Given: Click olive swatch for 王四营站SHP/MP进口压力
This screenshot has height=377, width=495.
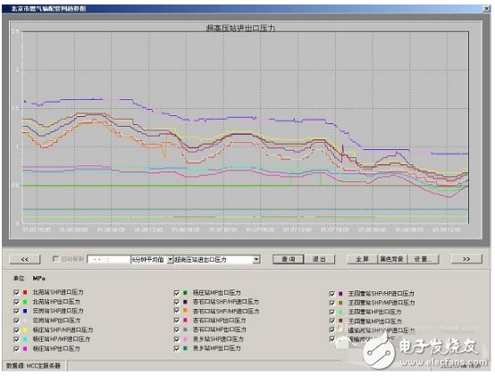Looking at the screenshot, I should coord(340,303).
